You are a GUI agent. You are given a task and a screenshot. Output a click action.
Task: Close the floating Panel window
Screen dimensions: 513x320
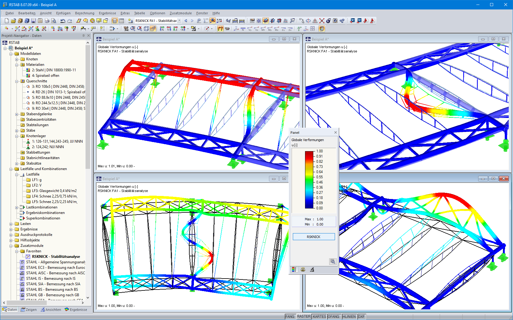pos(335,132)
